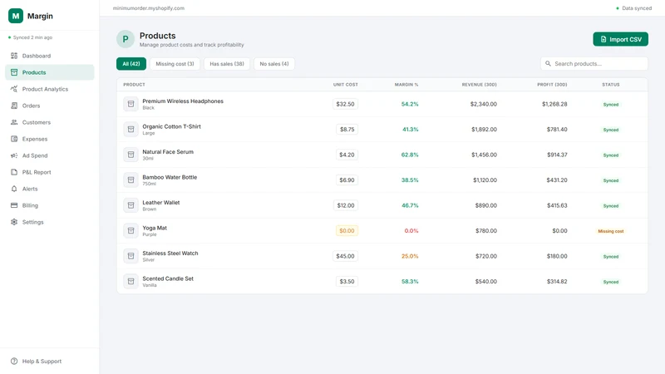This screenshot has width=665, height=374.
Task: Open the Alerts page
Action: click(x=50, y=189)
